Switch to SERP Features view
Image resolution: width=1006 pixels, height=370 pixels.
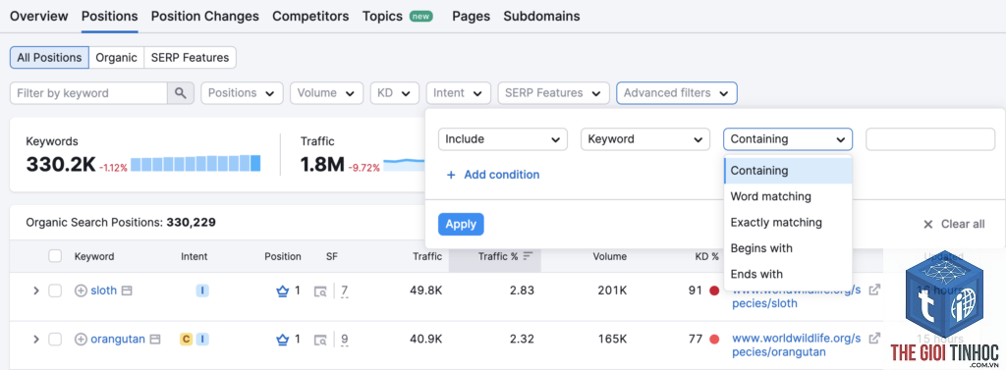pyautogui.click(x=190, y=58)
